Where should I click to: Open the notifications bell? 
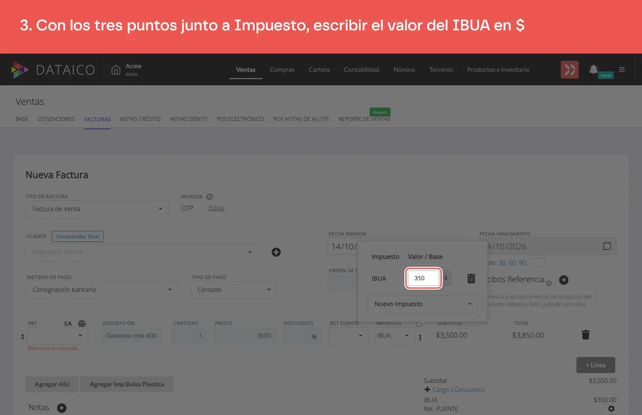[x=594, y=69]
